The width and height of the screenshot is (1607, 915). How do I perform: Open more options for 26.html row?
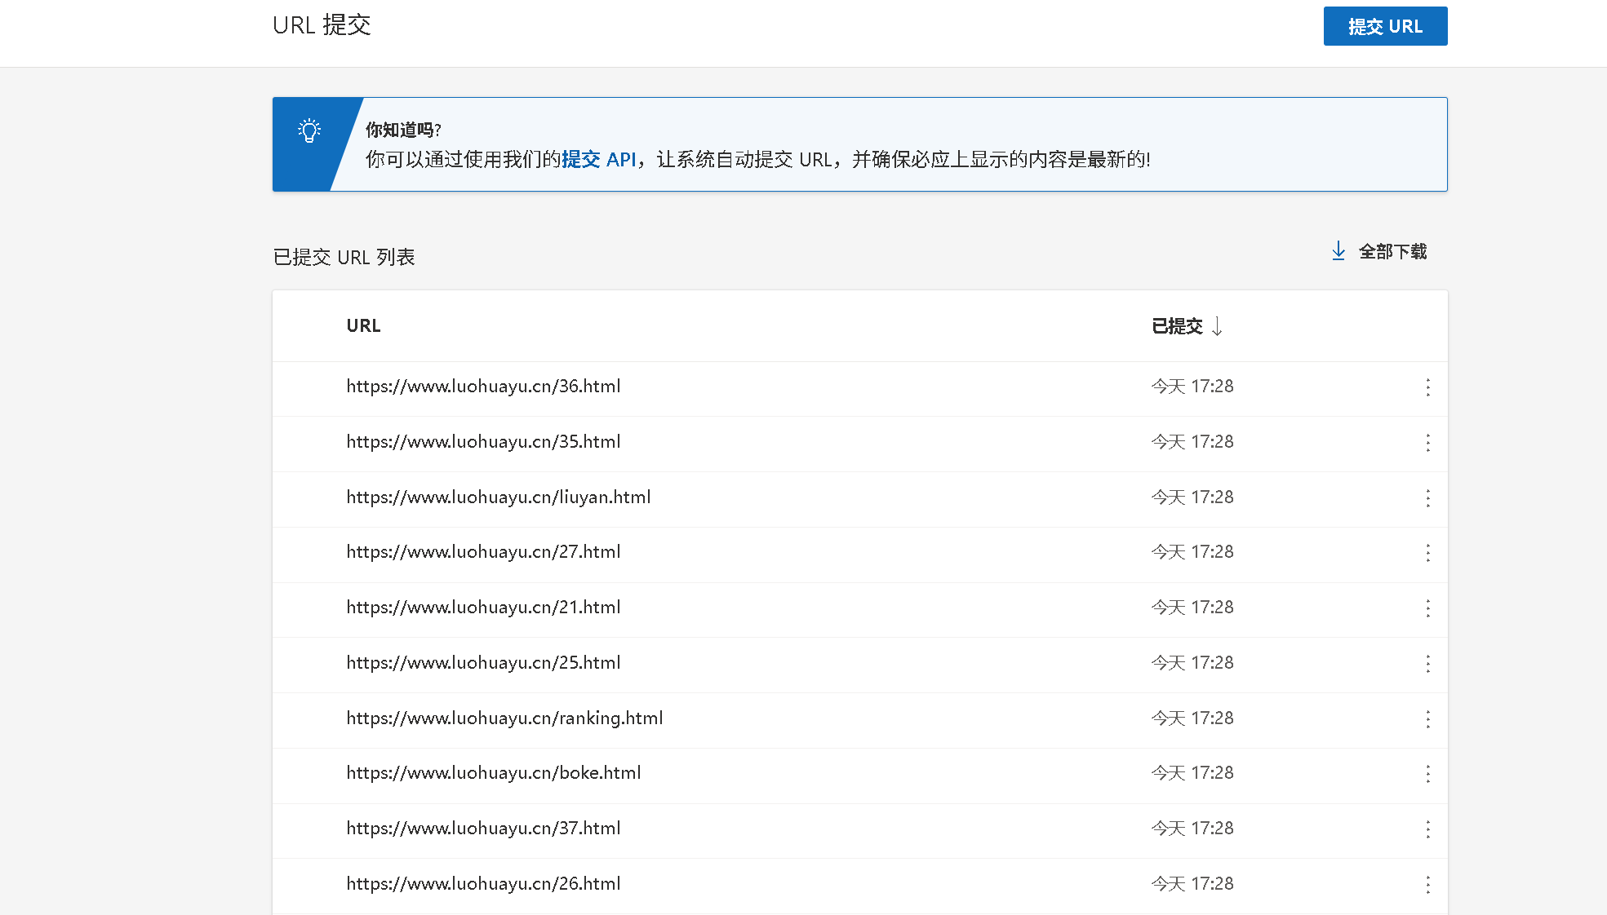pos(1427,885)
